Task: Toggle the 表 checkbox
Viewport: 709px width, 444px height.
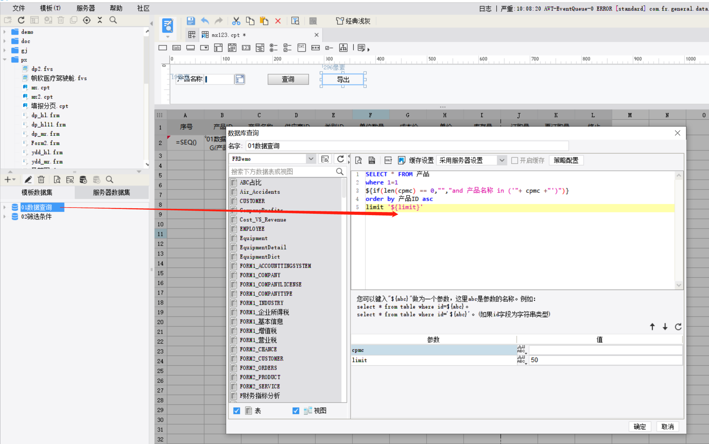Action: (237, 411)
